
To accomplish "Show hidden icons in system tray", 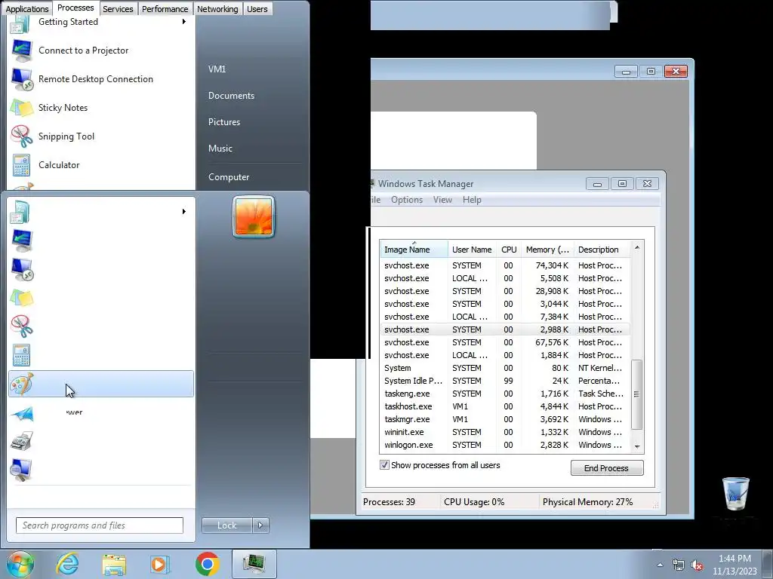I will (660, 565).
